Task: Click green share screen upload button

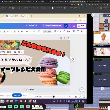Action: pos(22,106)
